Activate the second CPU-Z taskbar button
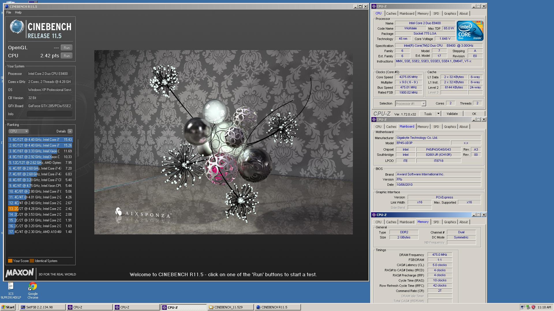This screenshot has width=554, height=311. pyautogui.click(x=136, y=307)
